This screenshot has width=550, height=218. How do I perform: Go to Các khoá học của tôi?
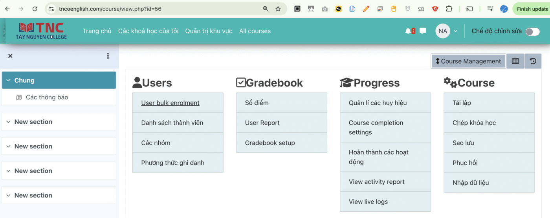(x=148, y=31)
